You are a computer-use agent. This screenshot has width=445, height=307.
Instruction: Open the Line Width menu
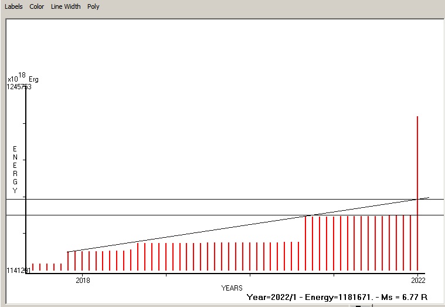pos(66,6)
